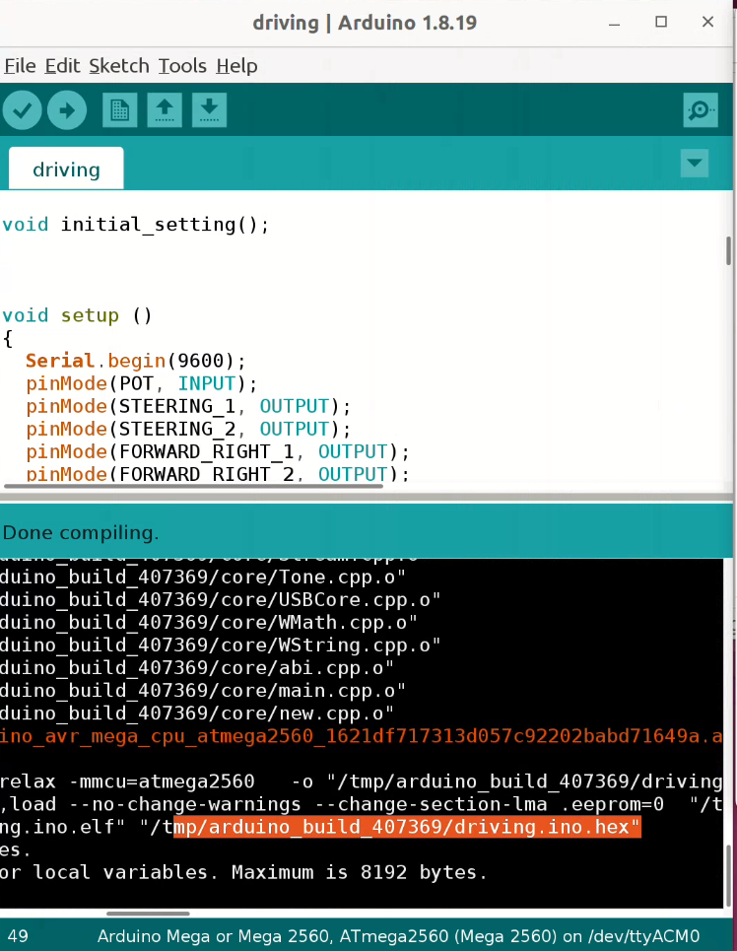Click 'pinMode(STEERING_2, OUTPUT);' line
Image resolution: width=737 pixels, height=951 pixels.
(x=188, y=430)
